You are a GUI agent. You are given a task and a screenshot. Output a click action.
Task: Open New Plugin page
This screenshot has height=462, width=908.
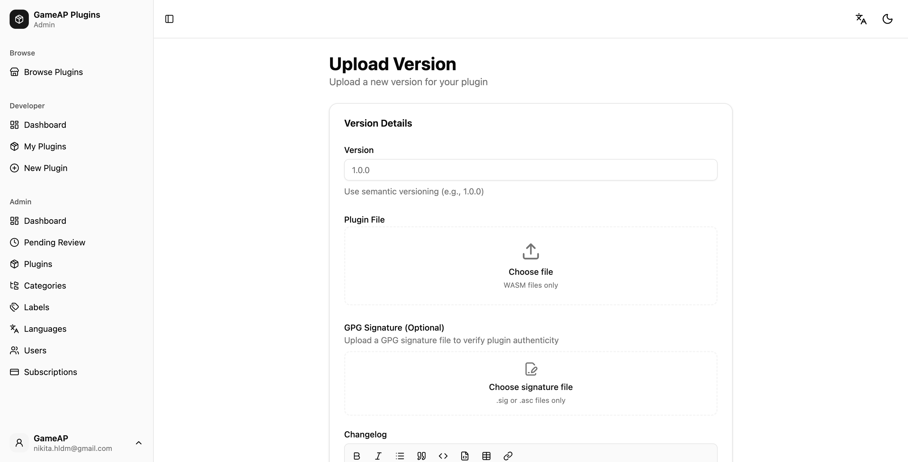tap(45, 168)
